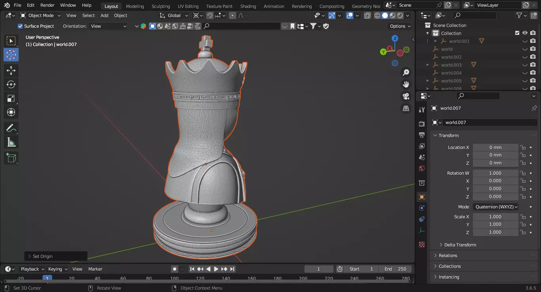
Task: Collapse the Transform panel
Action: coord(448,136)
